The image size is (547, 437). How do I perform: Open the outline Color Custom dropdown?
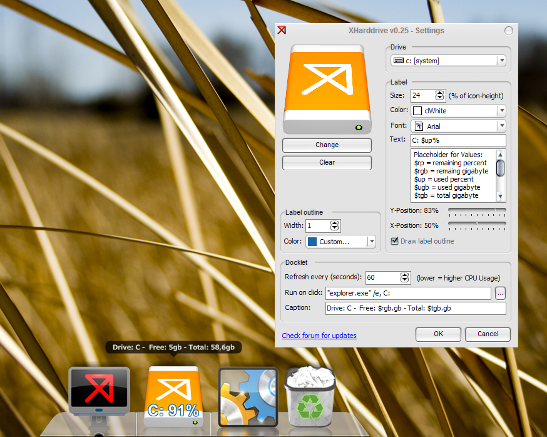[x=372, y=241]
